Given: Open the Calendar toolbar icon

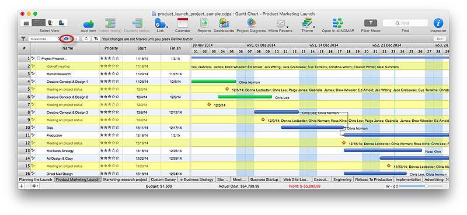Looking at the screenshot, I should point(183,23).
